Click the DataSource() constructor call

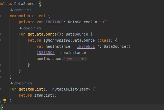point(117,46)
